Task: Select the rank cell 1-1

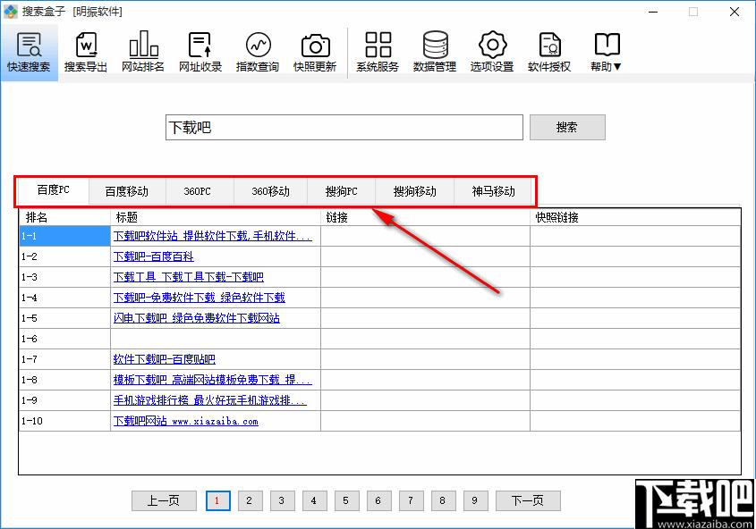Action: click(64, 236)
